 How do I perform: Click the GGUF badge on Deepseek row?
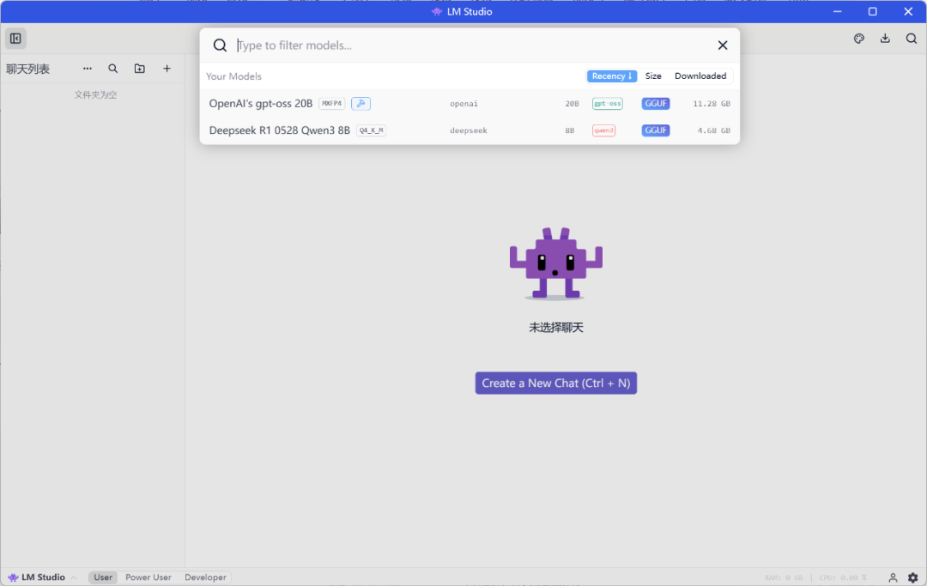656,130
